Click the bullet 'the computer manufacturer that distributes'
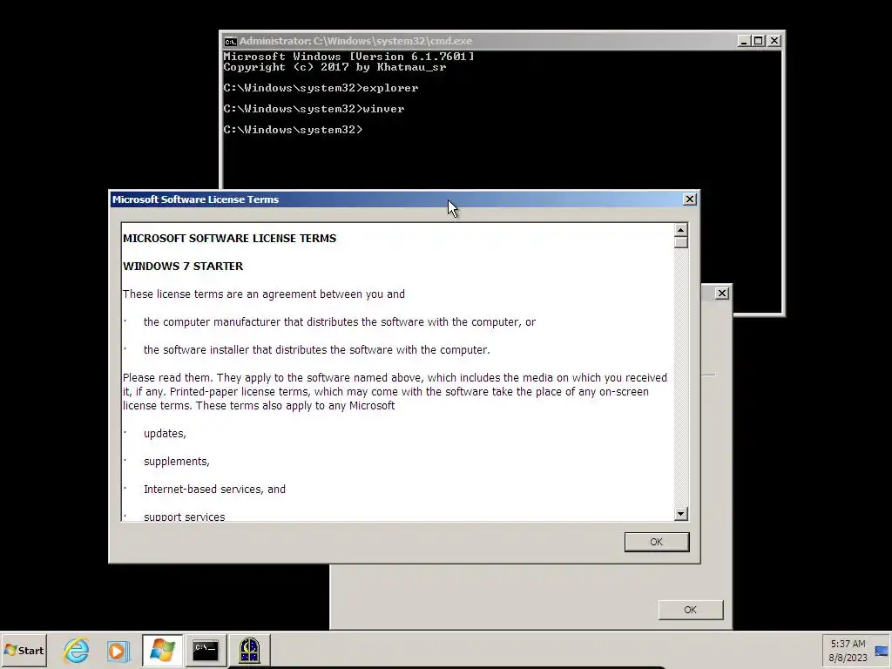The width and height of the screenshot is (892, 669). [340, 322]
